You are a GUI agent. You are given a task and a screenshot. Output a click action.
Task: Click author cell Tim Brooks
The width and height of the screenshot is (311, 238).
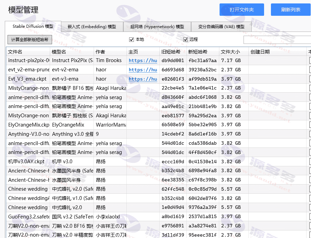point(110,60)
